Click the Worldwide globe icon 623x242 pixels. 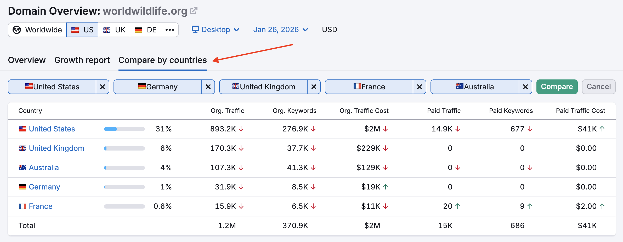click(17, 30)
